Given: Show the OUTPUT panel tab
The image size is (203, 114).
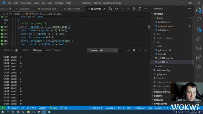Looking at the screenshot, I should 25,50.
